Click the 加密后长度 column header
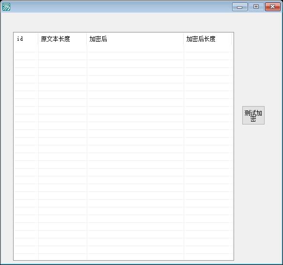 point(208,39)
